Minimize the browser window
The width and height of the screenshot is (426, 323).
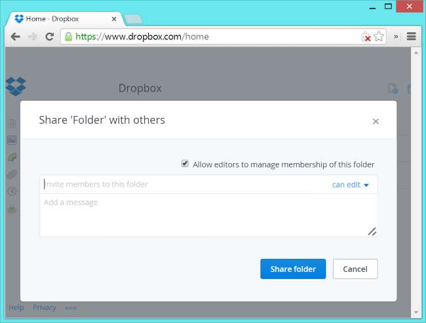pyautogui.click(x=372, y=8)
